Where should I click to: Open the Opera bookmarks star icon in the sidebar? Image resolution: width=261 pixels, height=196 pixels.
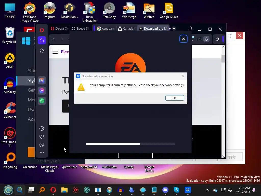click(x=42, y=51)
